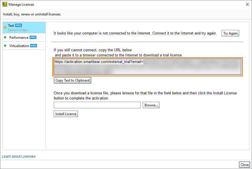
Task: Open the Learn about Licenses link
Action: 18,156
